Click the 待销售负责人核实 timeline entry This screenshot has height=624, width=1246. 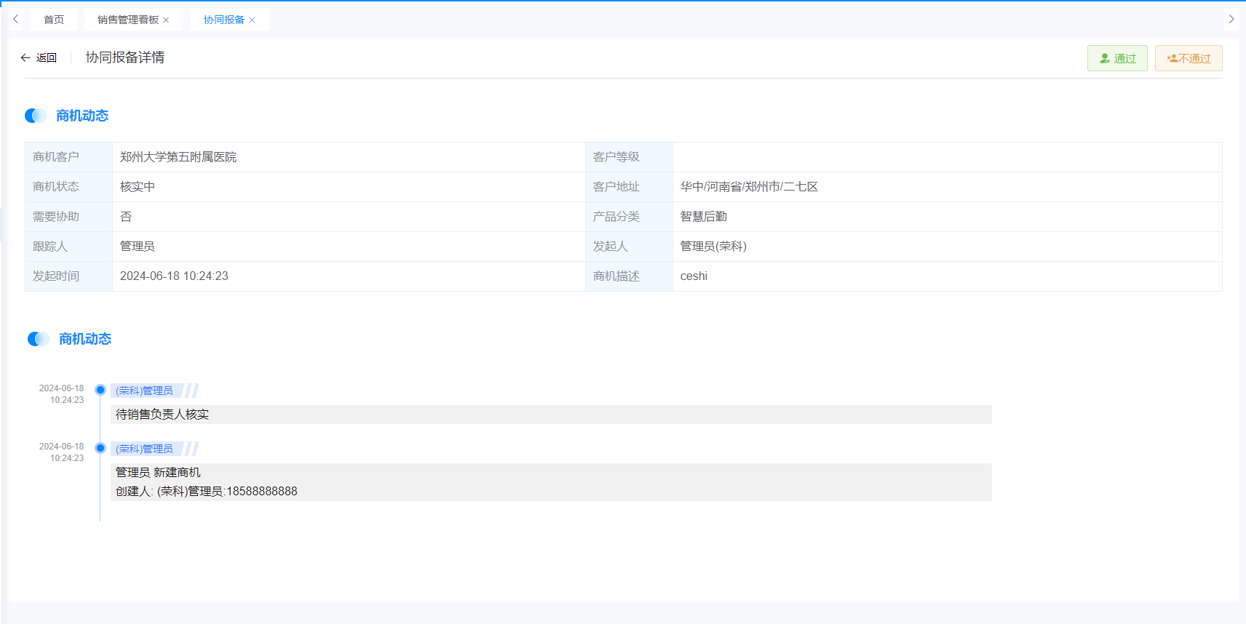coord(162,415)
